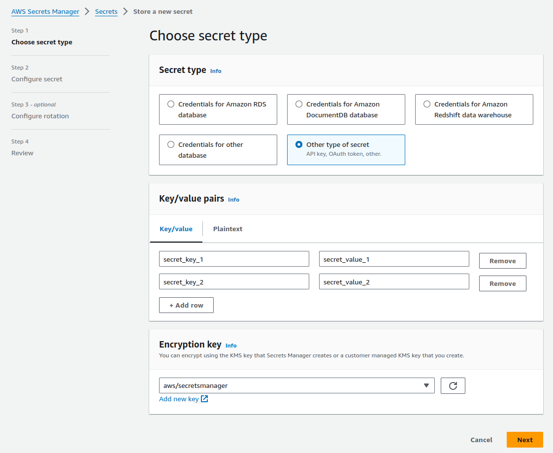
Task: Click the API key, OAuth token, other description
Action: (x=344, y=154)
